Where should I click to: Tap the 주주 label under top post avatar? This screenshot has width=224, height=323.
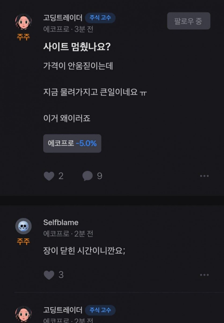click(23, 37)
